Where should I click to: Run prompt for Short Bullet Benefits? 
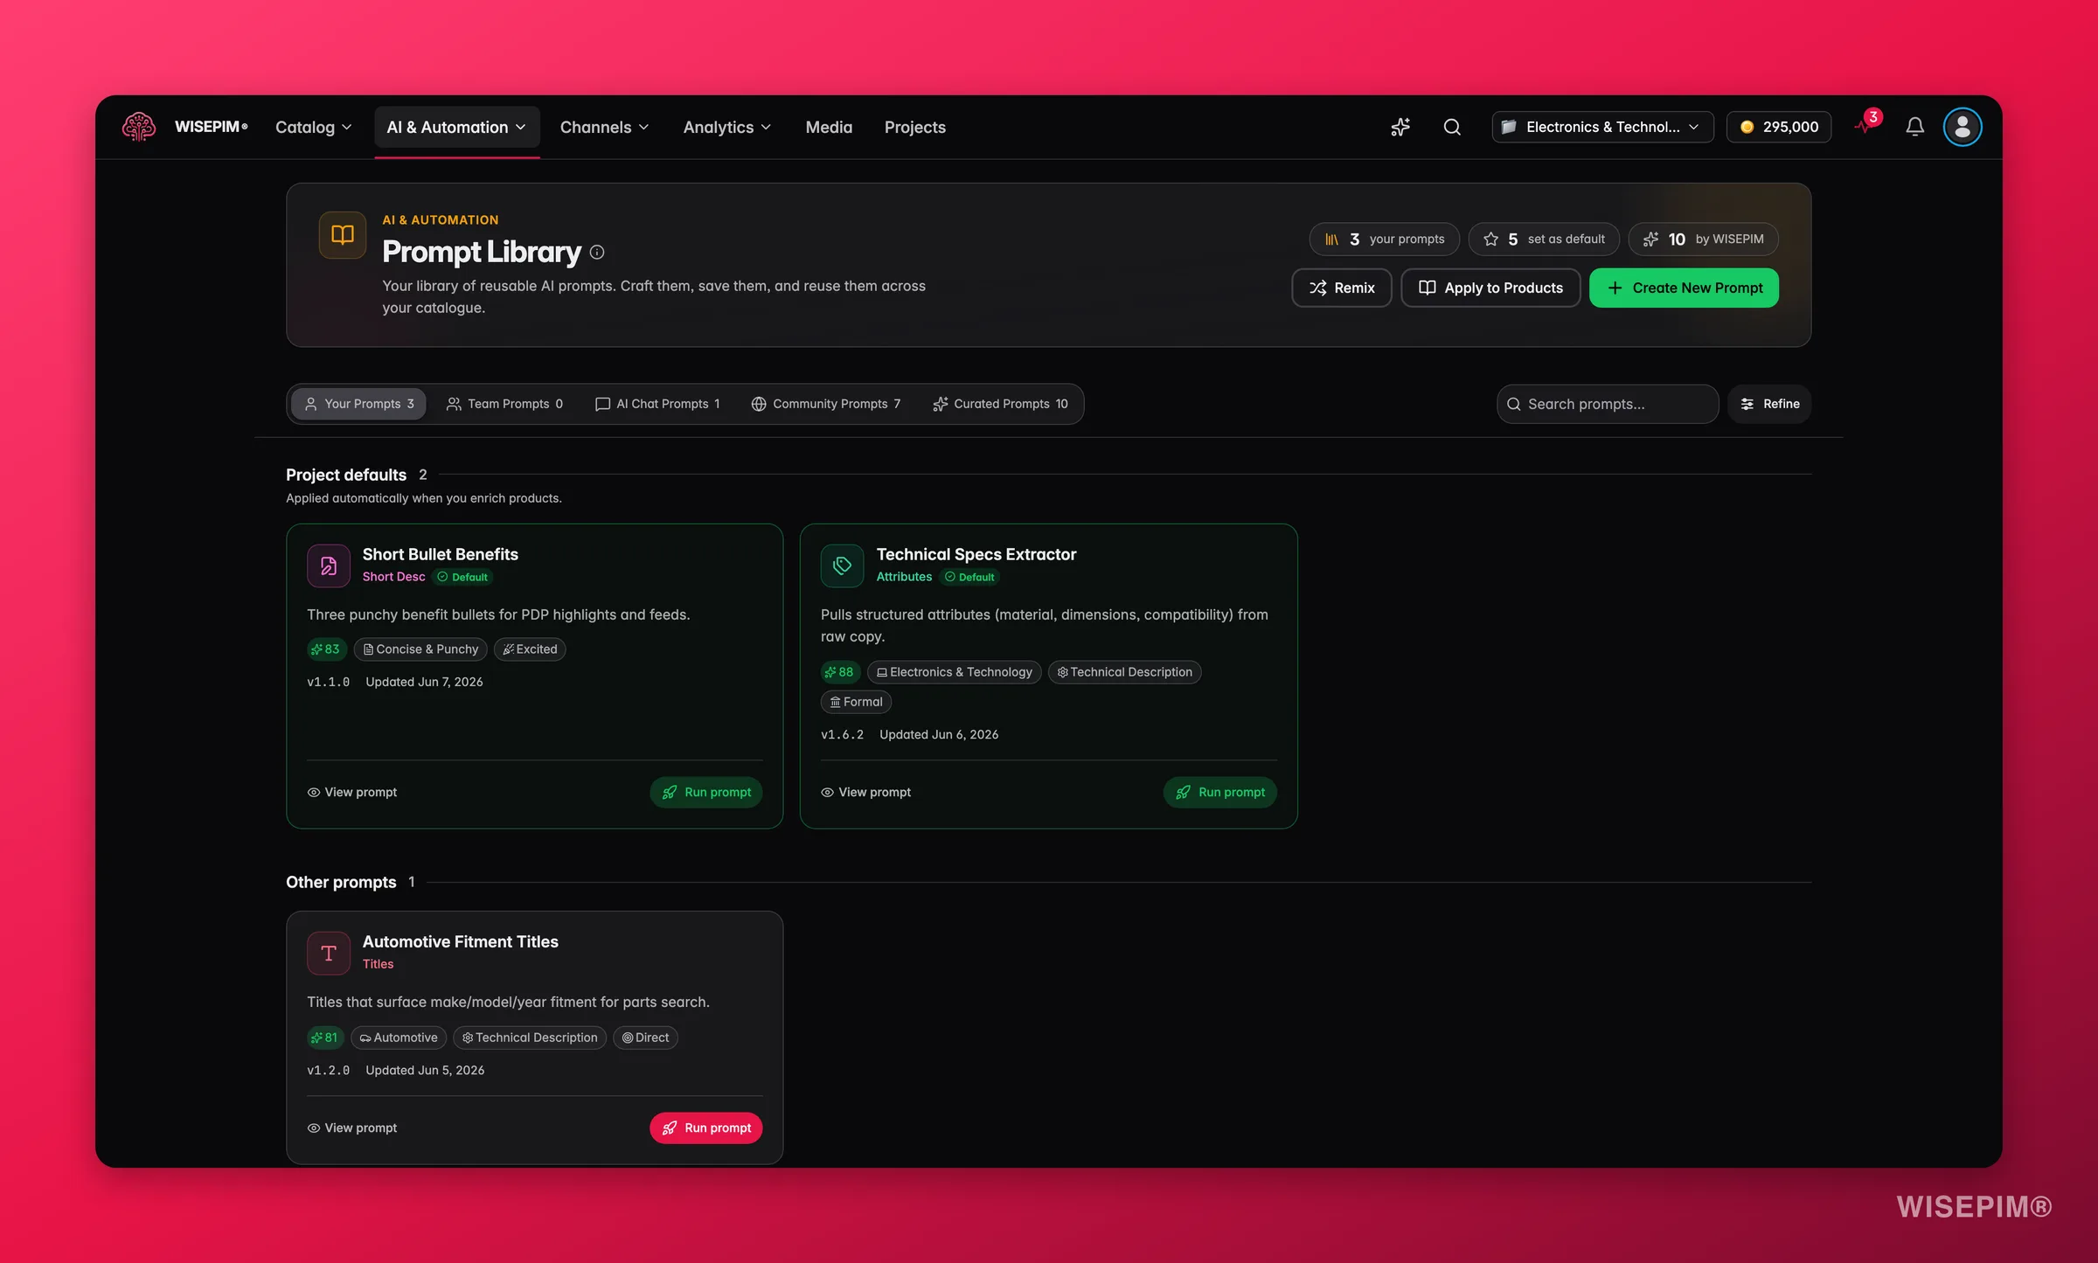coord(706,792)
